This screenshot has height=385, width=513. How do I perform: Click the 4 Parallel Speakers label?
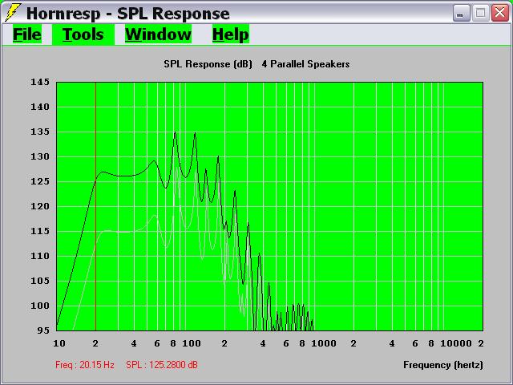(305, 64)
